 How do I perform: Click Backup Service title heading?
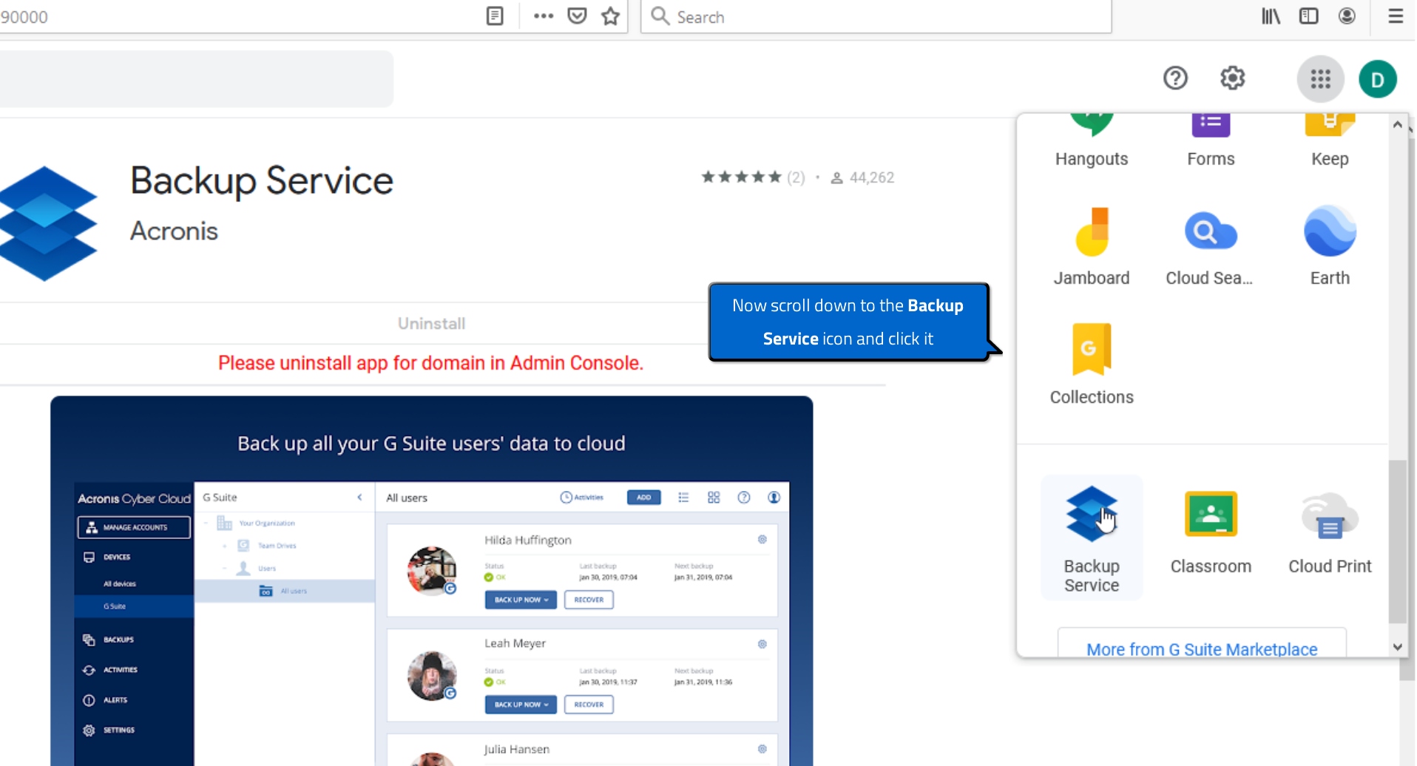(x=262, y=182)
